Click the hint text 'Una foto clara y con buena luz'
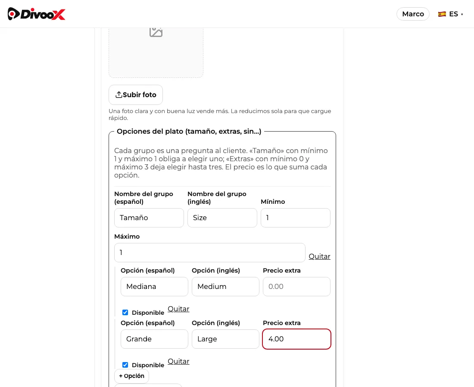 (x=220, y=115)
